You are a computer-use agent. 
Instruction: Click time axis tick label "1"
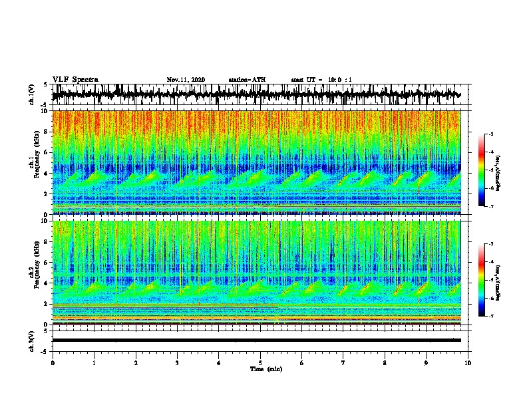click(x=94, y=363)
